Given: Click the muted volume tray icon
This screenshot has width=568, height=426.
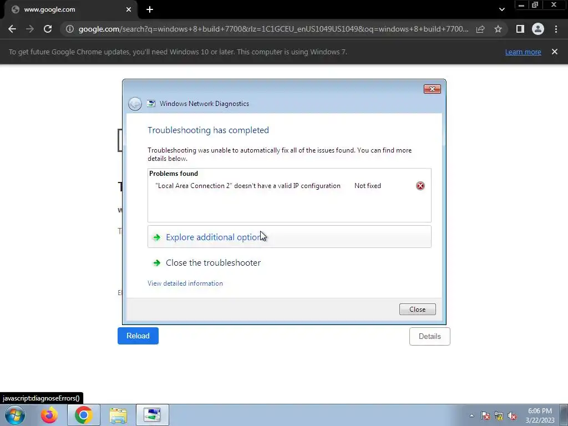Looking at the screenshot, I should coord(512,415).
